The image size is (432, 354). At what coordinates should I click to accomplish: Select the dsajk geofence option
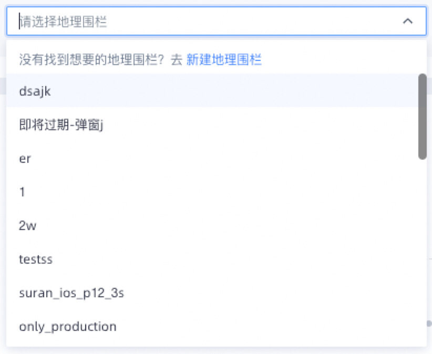click(35, 91)
